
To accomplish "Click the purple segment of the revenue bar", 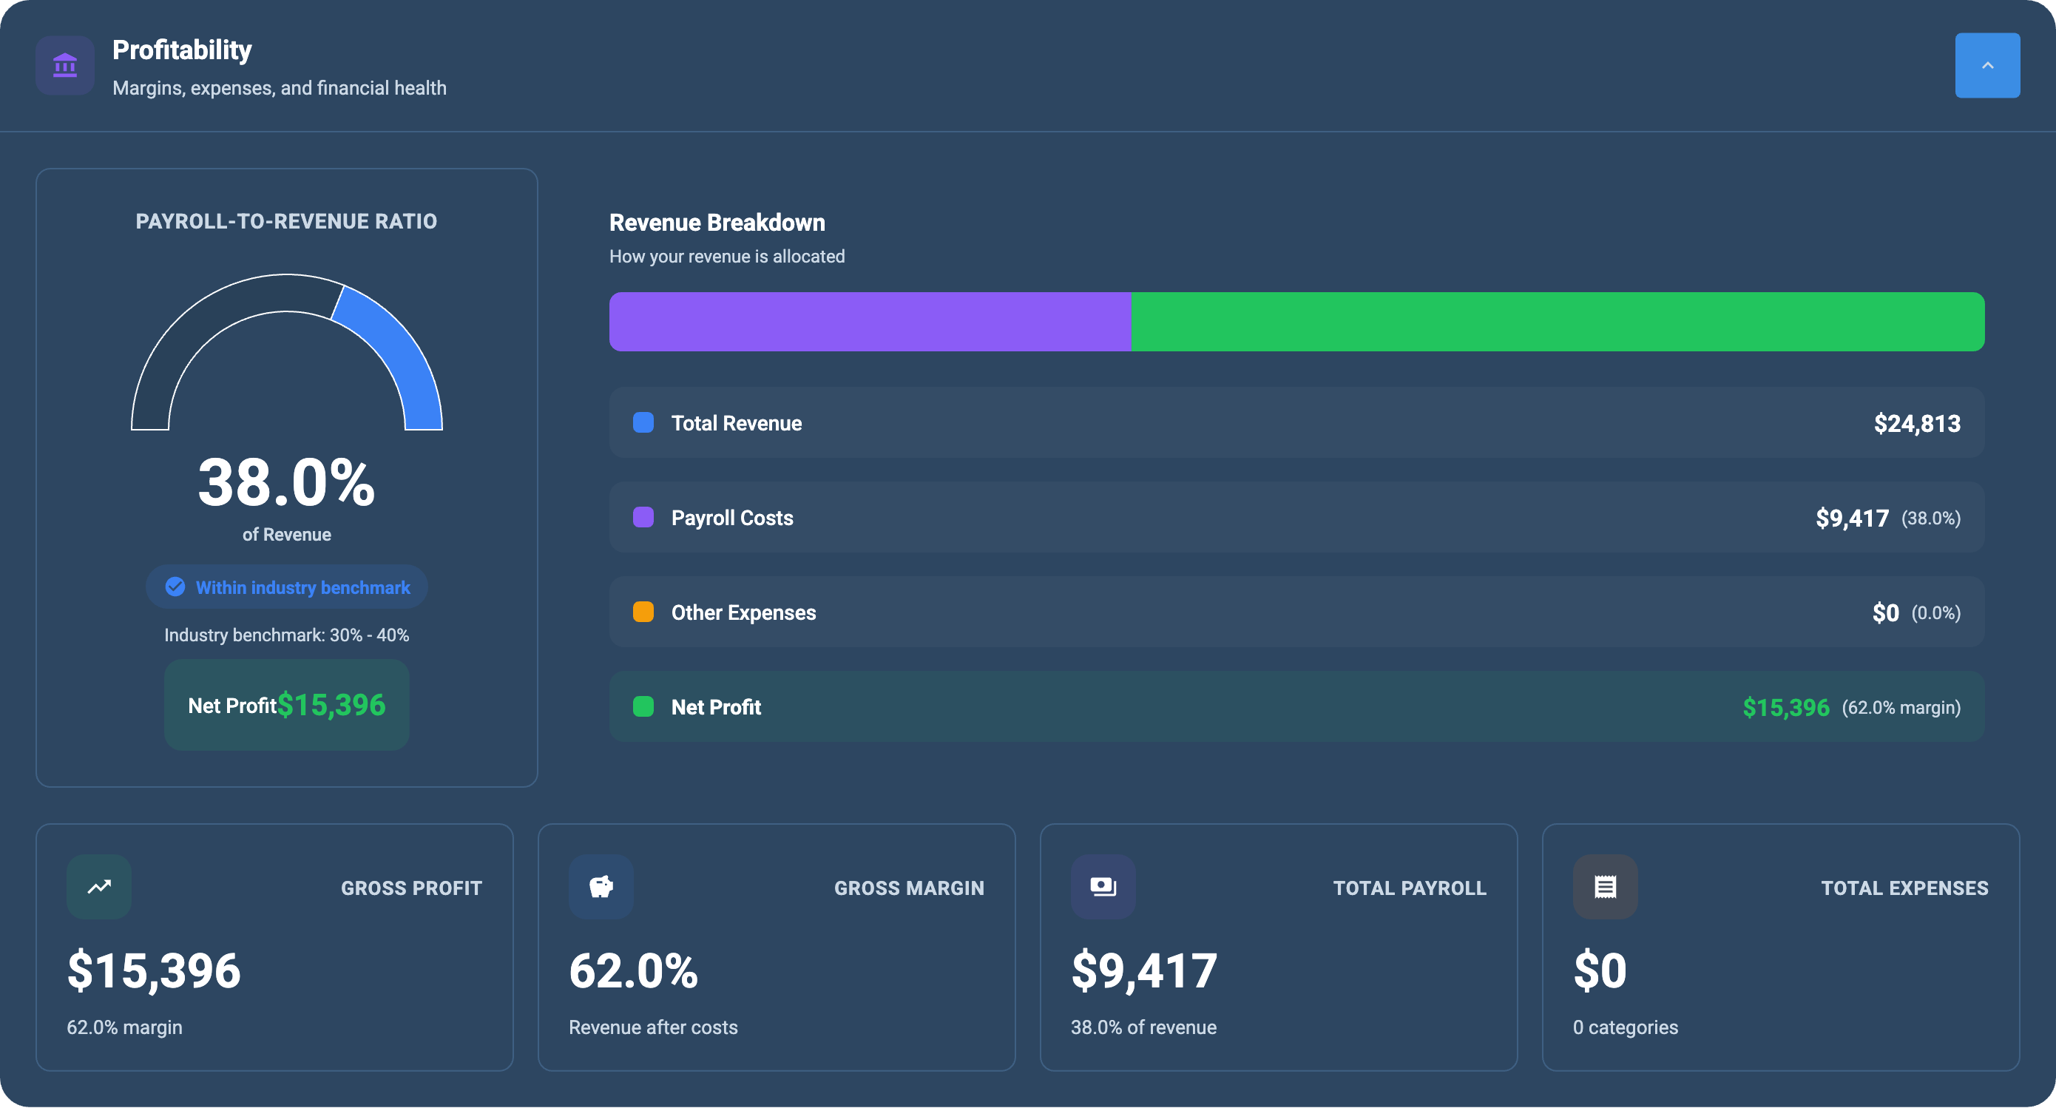I will (x=870, y=321).
